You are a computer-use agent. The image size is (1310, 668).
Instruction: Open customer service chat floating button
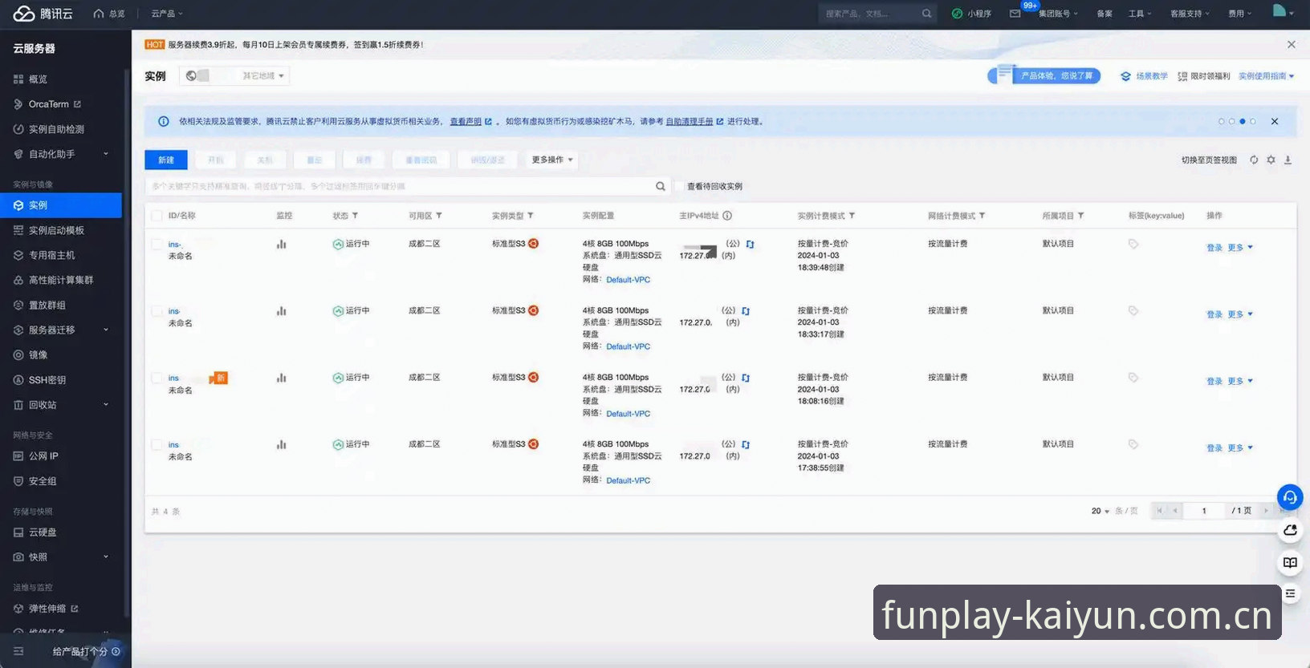tap(1290, 498)
